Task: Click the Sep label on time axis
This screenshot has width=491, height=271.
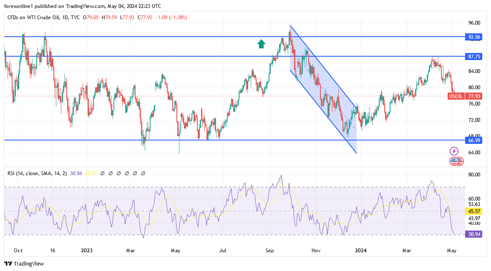Action: click(269, 250)
